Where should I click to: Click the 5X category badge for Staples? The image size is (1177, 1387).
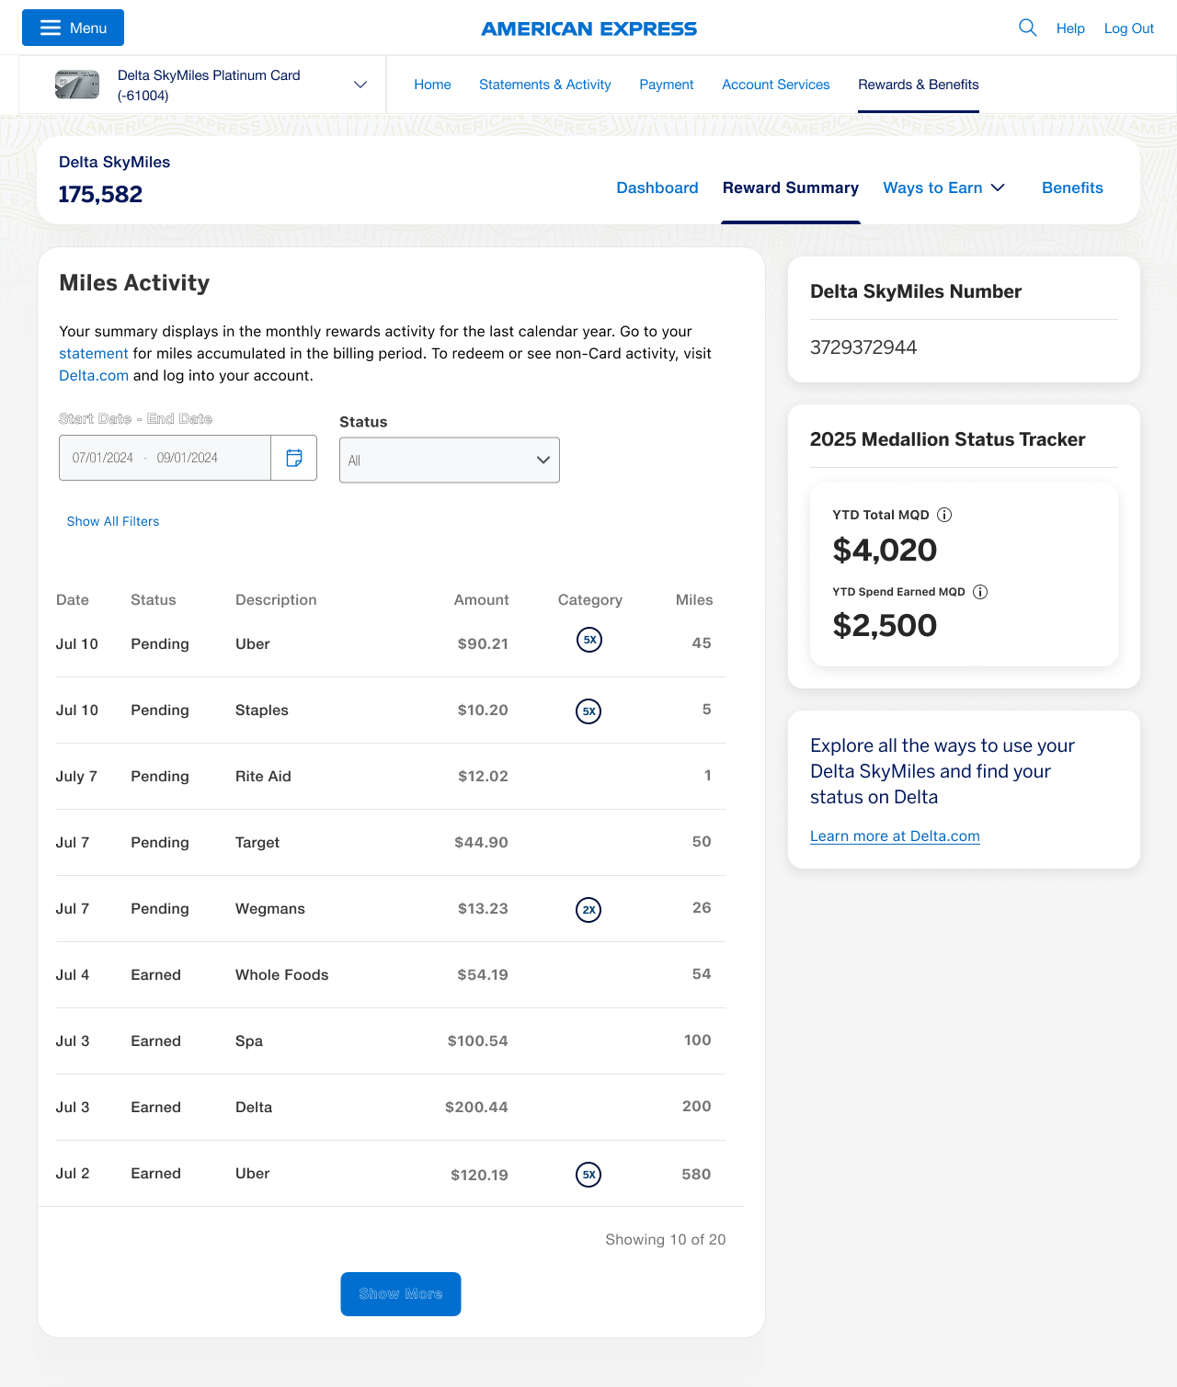(x=588, y=711)
